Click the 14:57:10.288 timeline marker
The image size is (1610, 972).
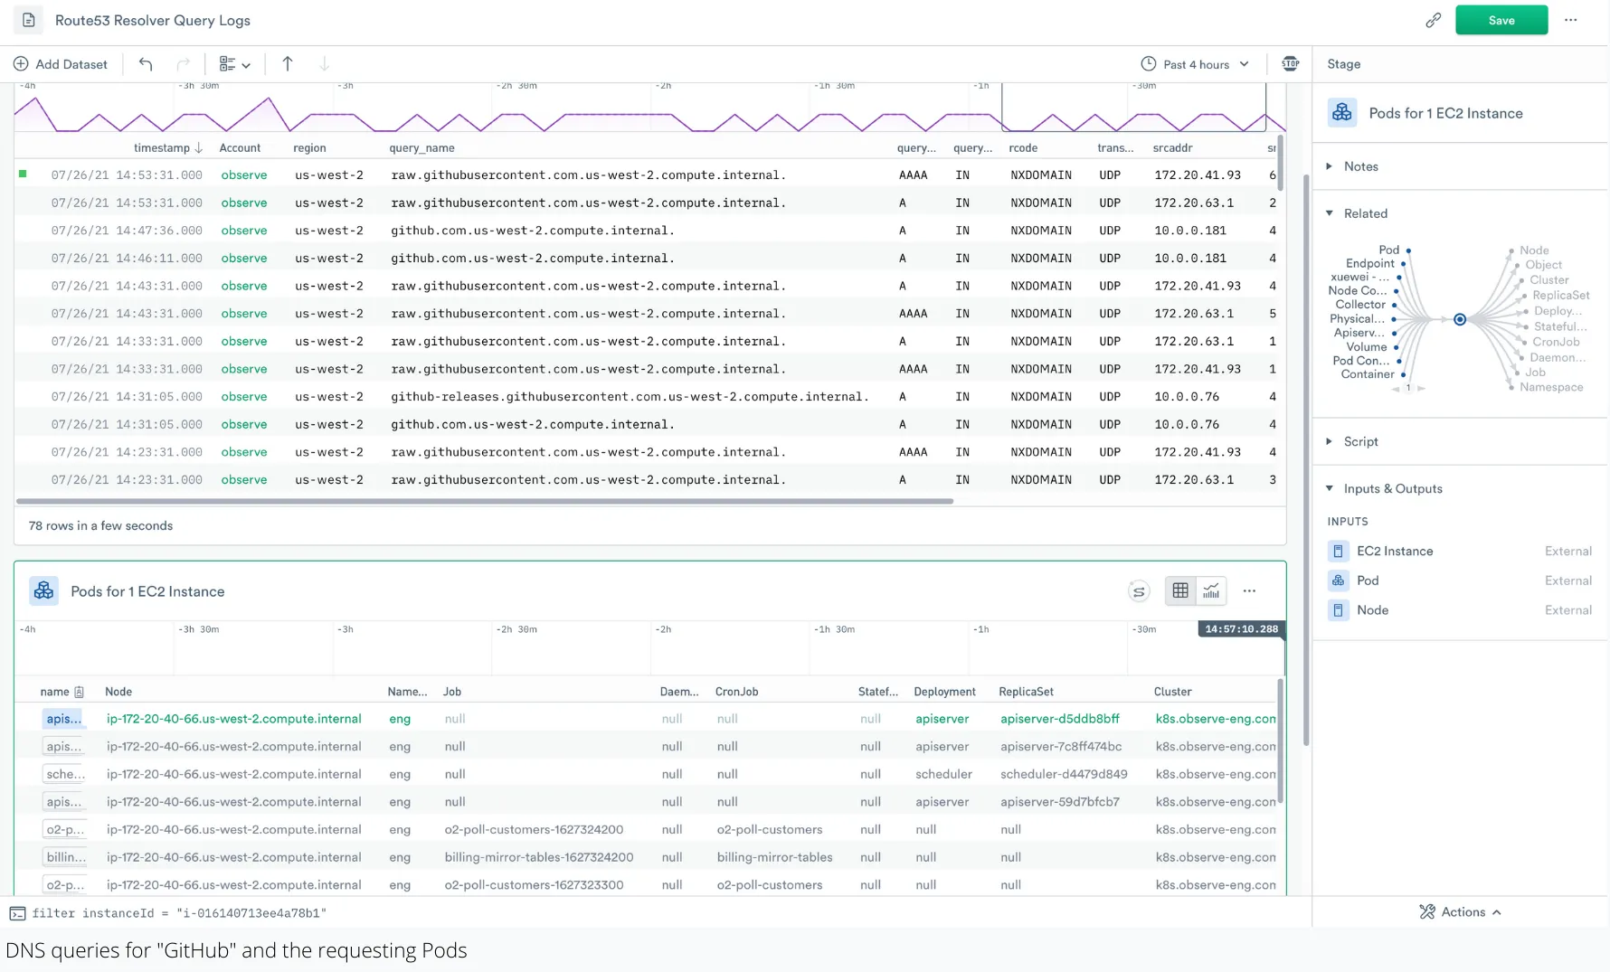click(x=1241, y=629)
